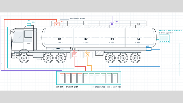Screen dimensions: 183x103
Task: Click the red document-style module under the tank
Action: tap(75, 55)
